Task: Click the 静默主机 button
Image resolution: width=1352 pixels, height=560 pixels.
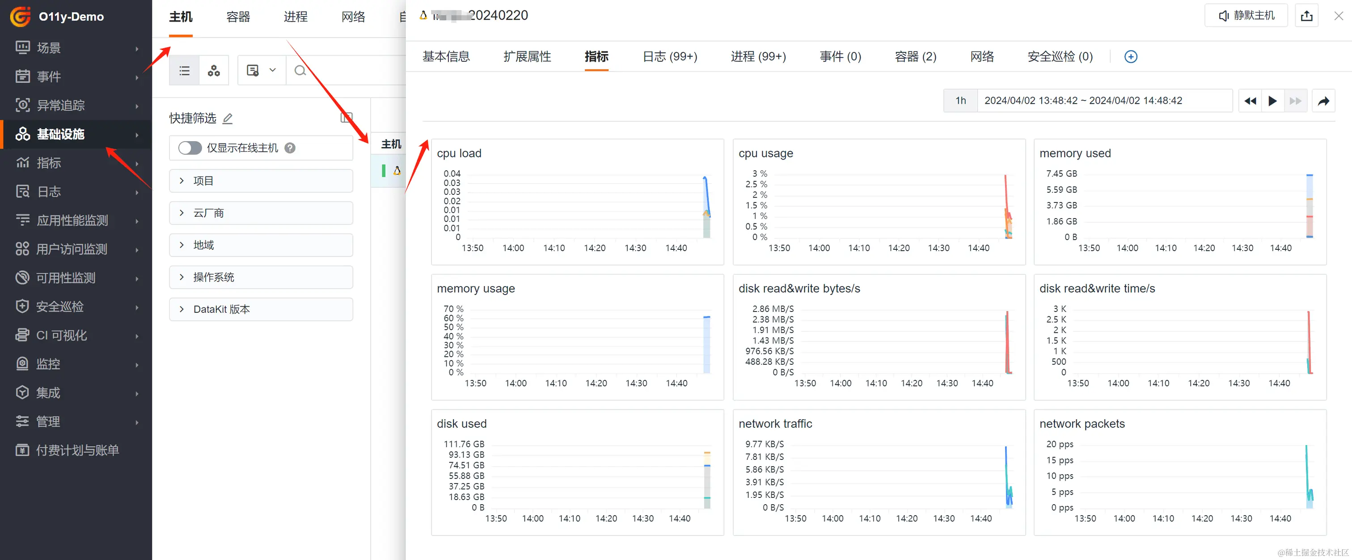Action: [x=1246, y=16]
